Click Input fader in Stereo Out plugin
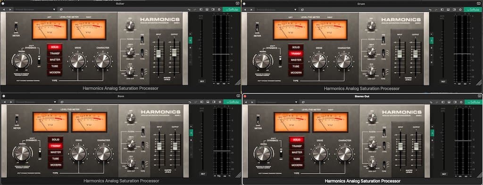 tap(400, 146)
